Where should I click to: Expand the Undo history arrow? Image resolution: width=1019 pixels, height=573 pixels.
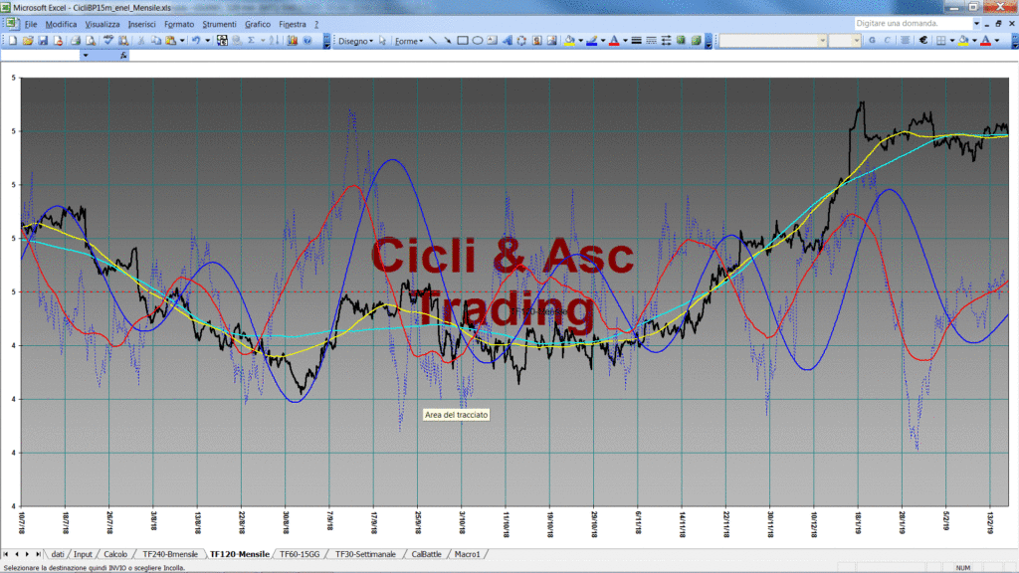coord(207,40)
